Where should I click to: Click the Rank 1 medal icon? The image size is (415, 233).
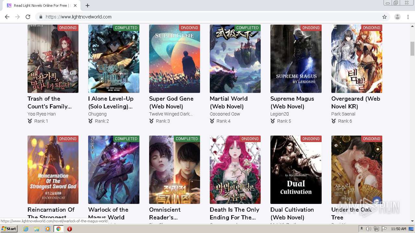click(x=30, y=121)
